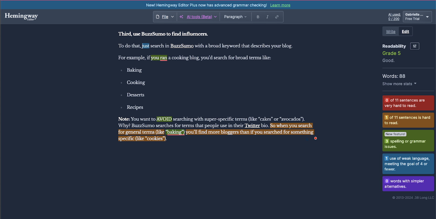Click the Cooking bullet item
436x219 pixels.
click(136, 82)
